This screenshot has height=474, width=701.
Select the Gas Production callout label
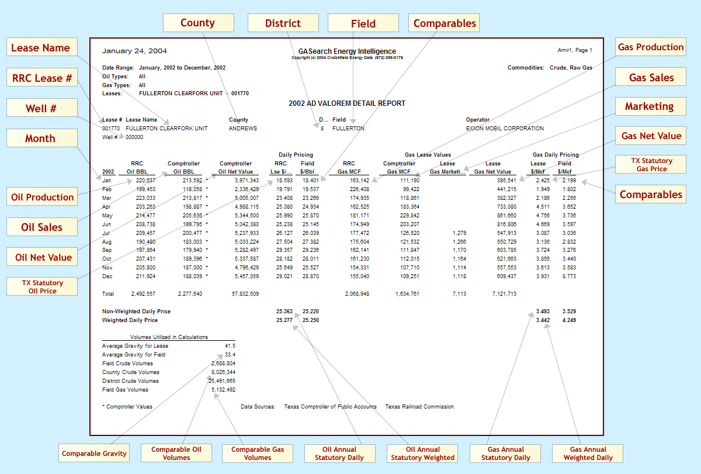pos(651,47)
